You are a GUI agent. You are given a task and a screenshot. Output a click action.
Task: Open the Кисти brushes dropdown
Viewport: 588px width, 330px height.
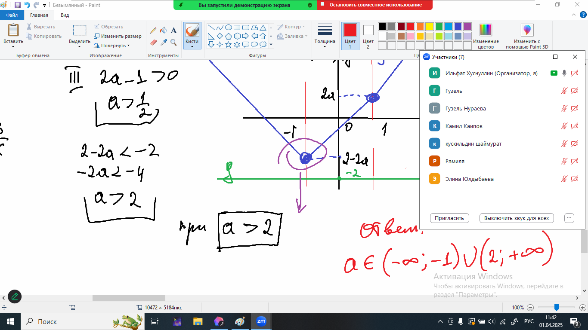[x=192, y=45]
